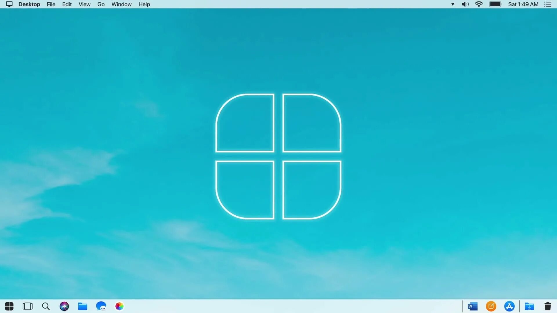
Task: Open the volume control in menu bar
Action: coord(465,4)
